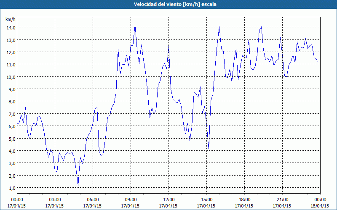
Task: Click the '17/04/15' date under 12:00
Action: click(x=168, y=206)
